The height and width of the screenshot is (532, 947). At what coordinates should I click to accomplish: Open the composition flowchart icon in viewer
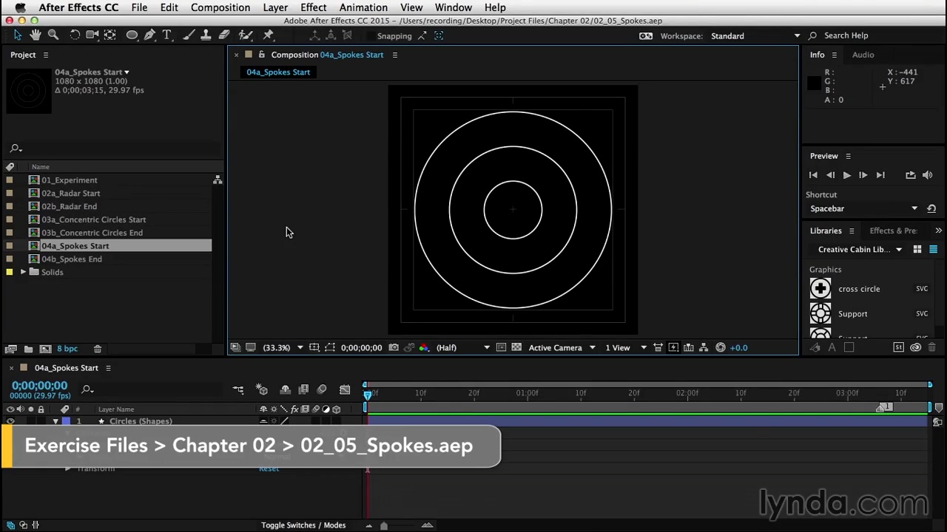click(704, 347)
